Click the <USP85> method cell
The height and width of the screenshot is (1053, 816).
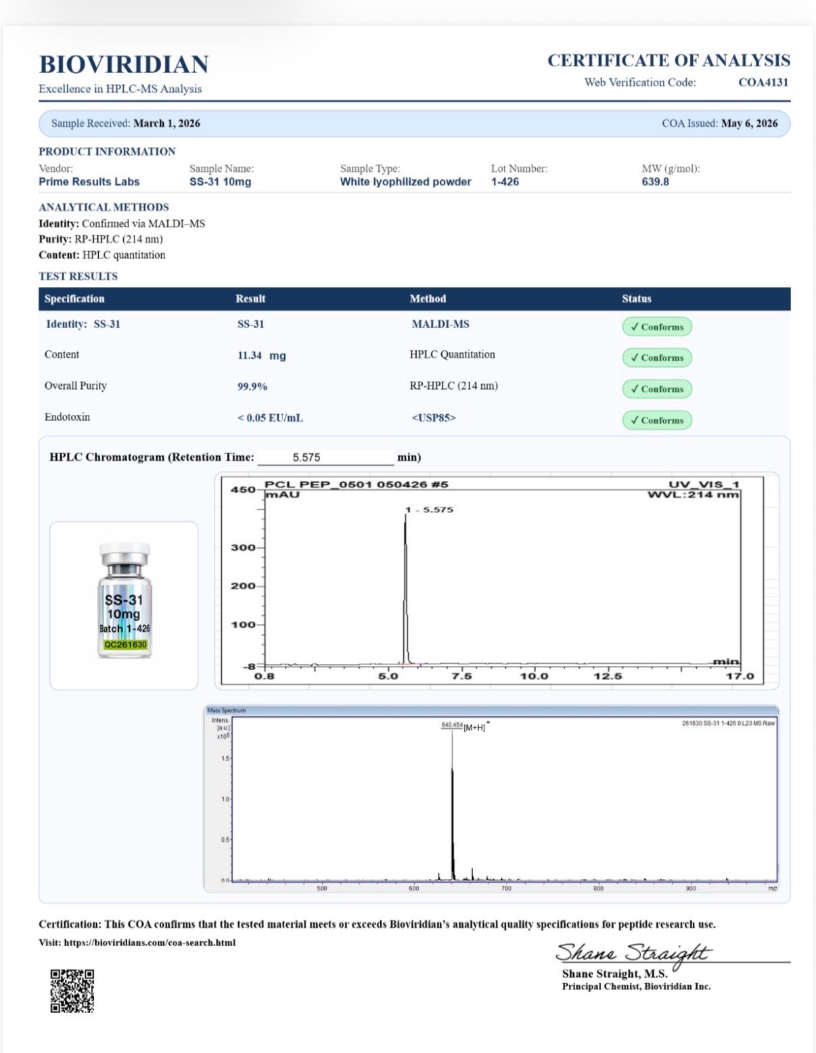click(x=434, y=418)
